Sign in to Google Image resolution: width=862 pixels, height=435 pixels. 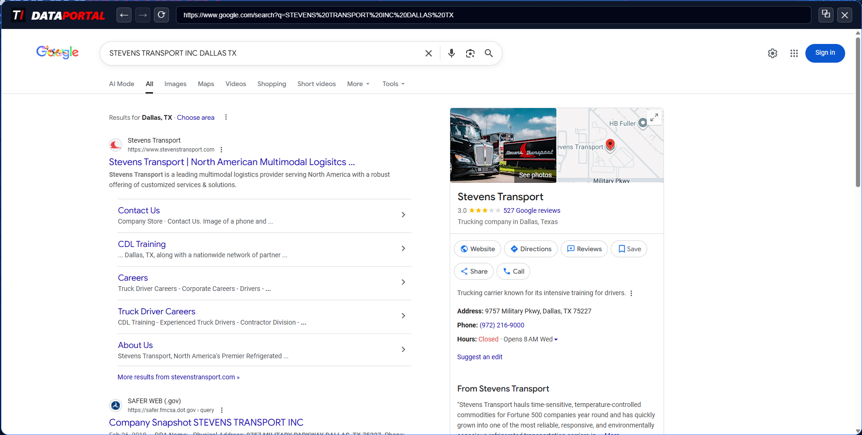(x=825, y=53)
